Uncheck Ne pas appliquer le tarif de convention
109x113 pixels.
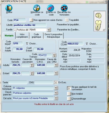point(69,88)
